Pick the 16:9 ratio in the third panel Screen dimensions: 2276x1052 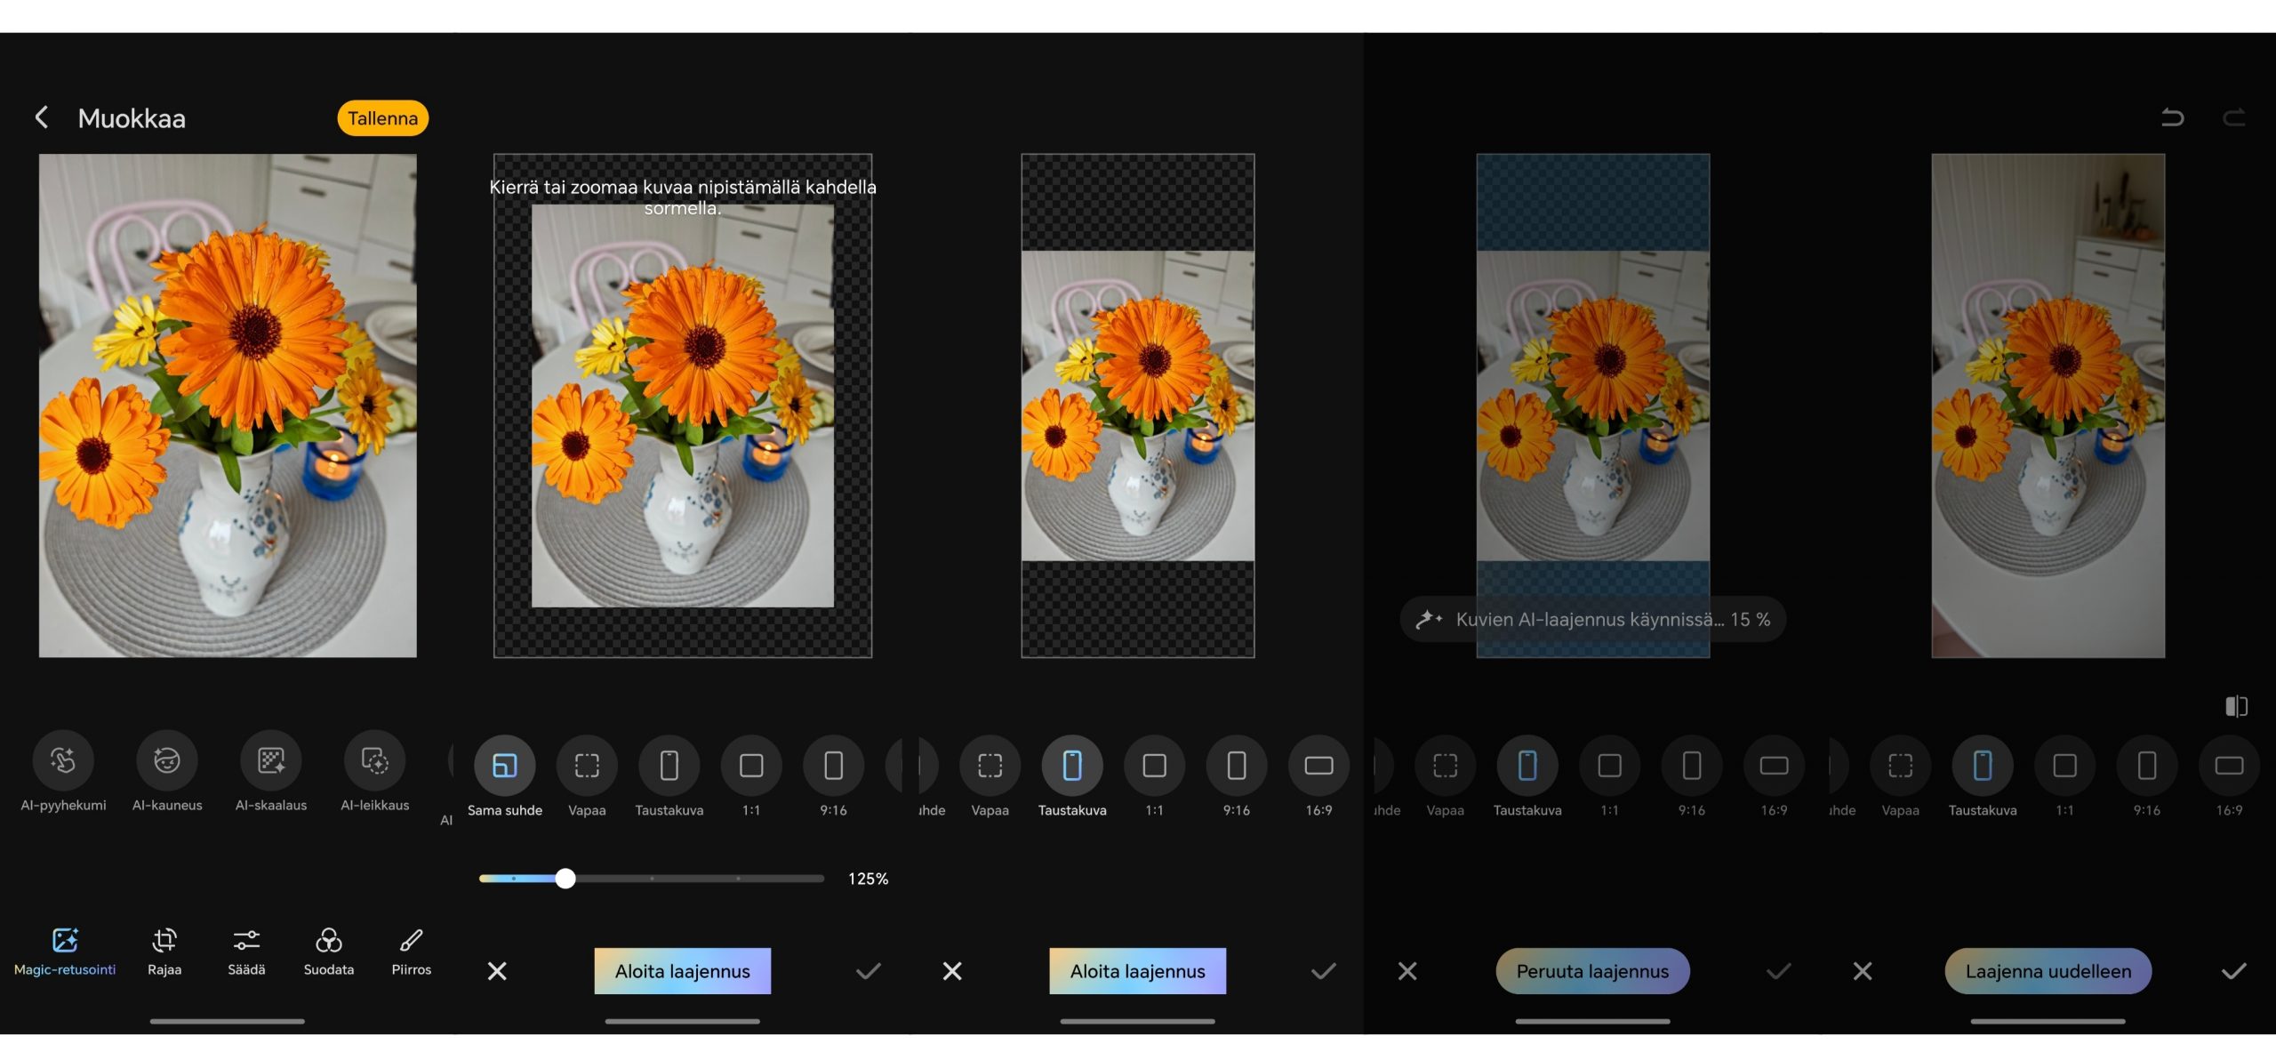pyautogui.click(x=1318, y=766)
